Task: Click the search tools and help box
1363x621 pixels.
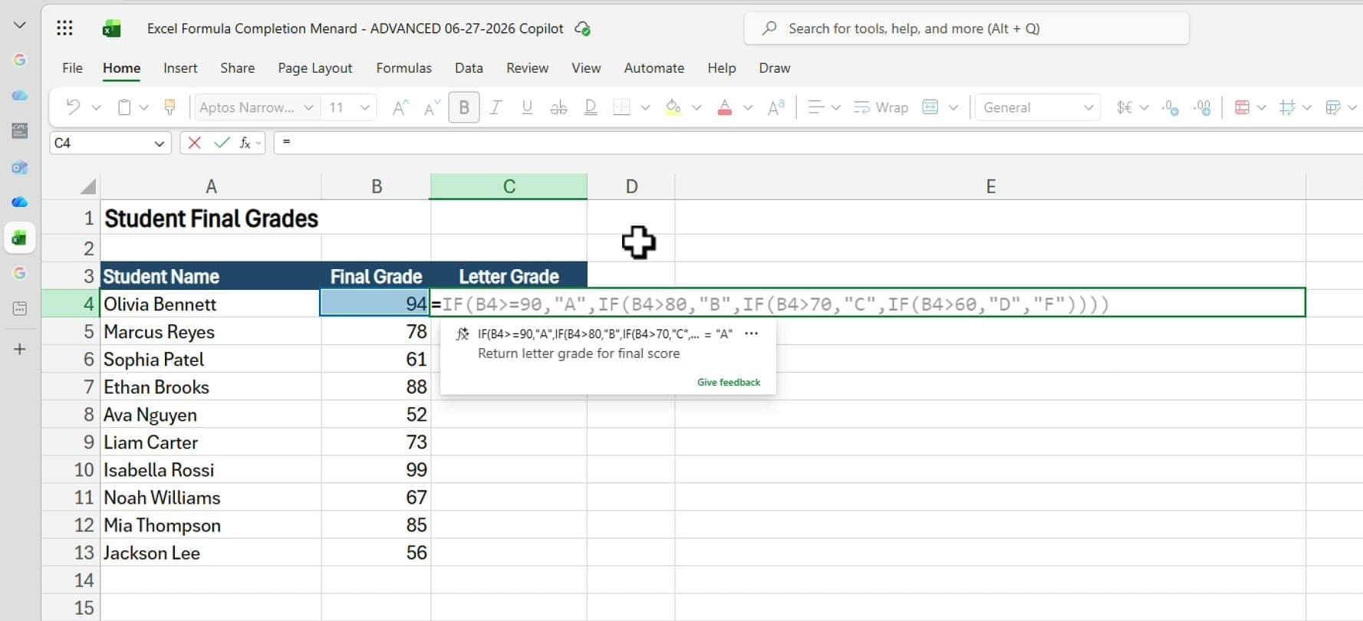Action: click(966, 28)
